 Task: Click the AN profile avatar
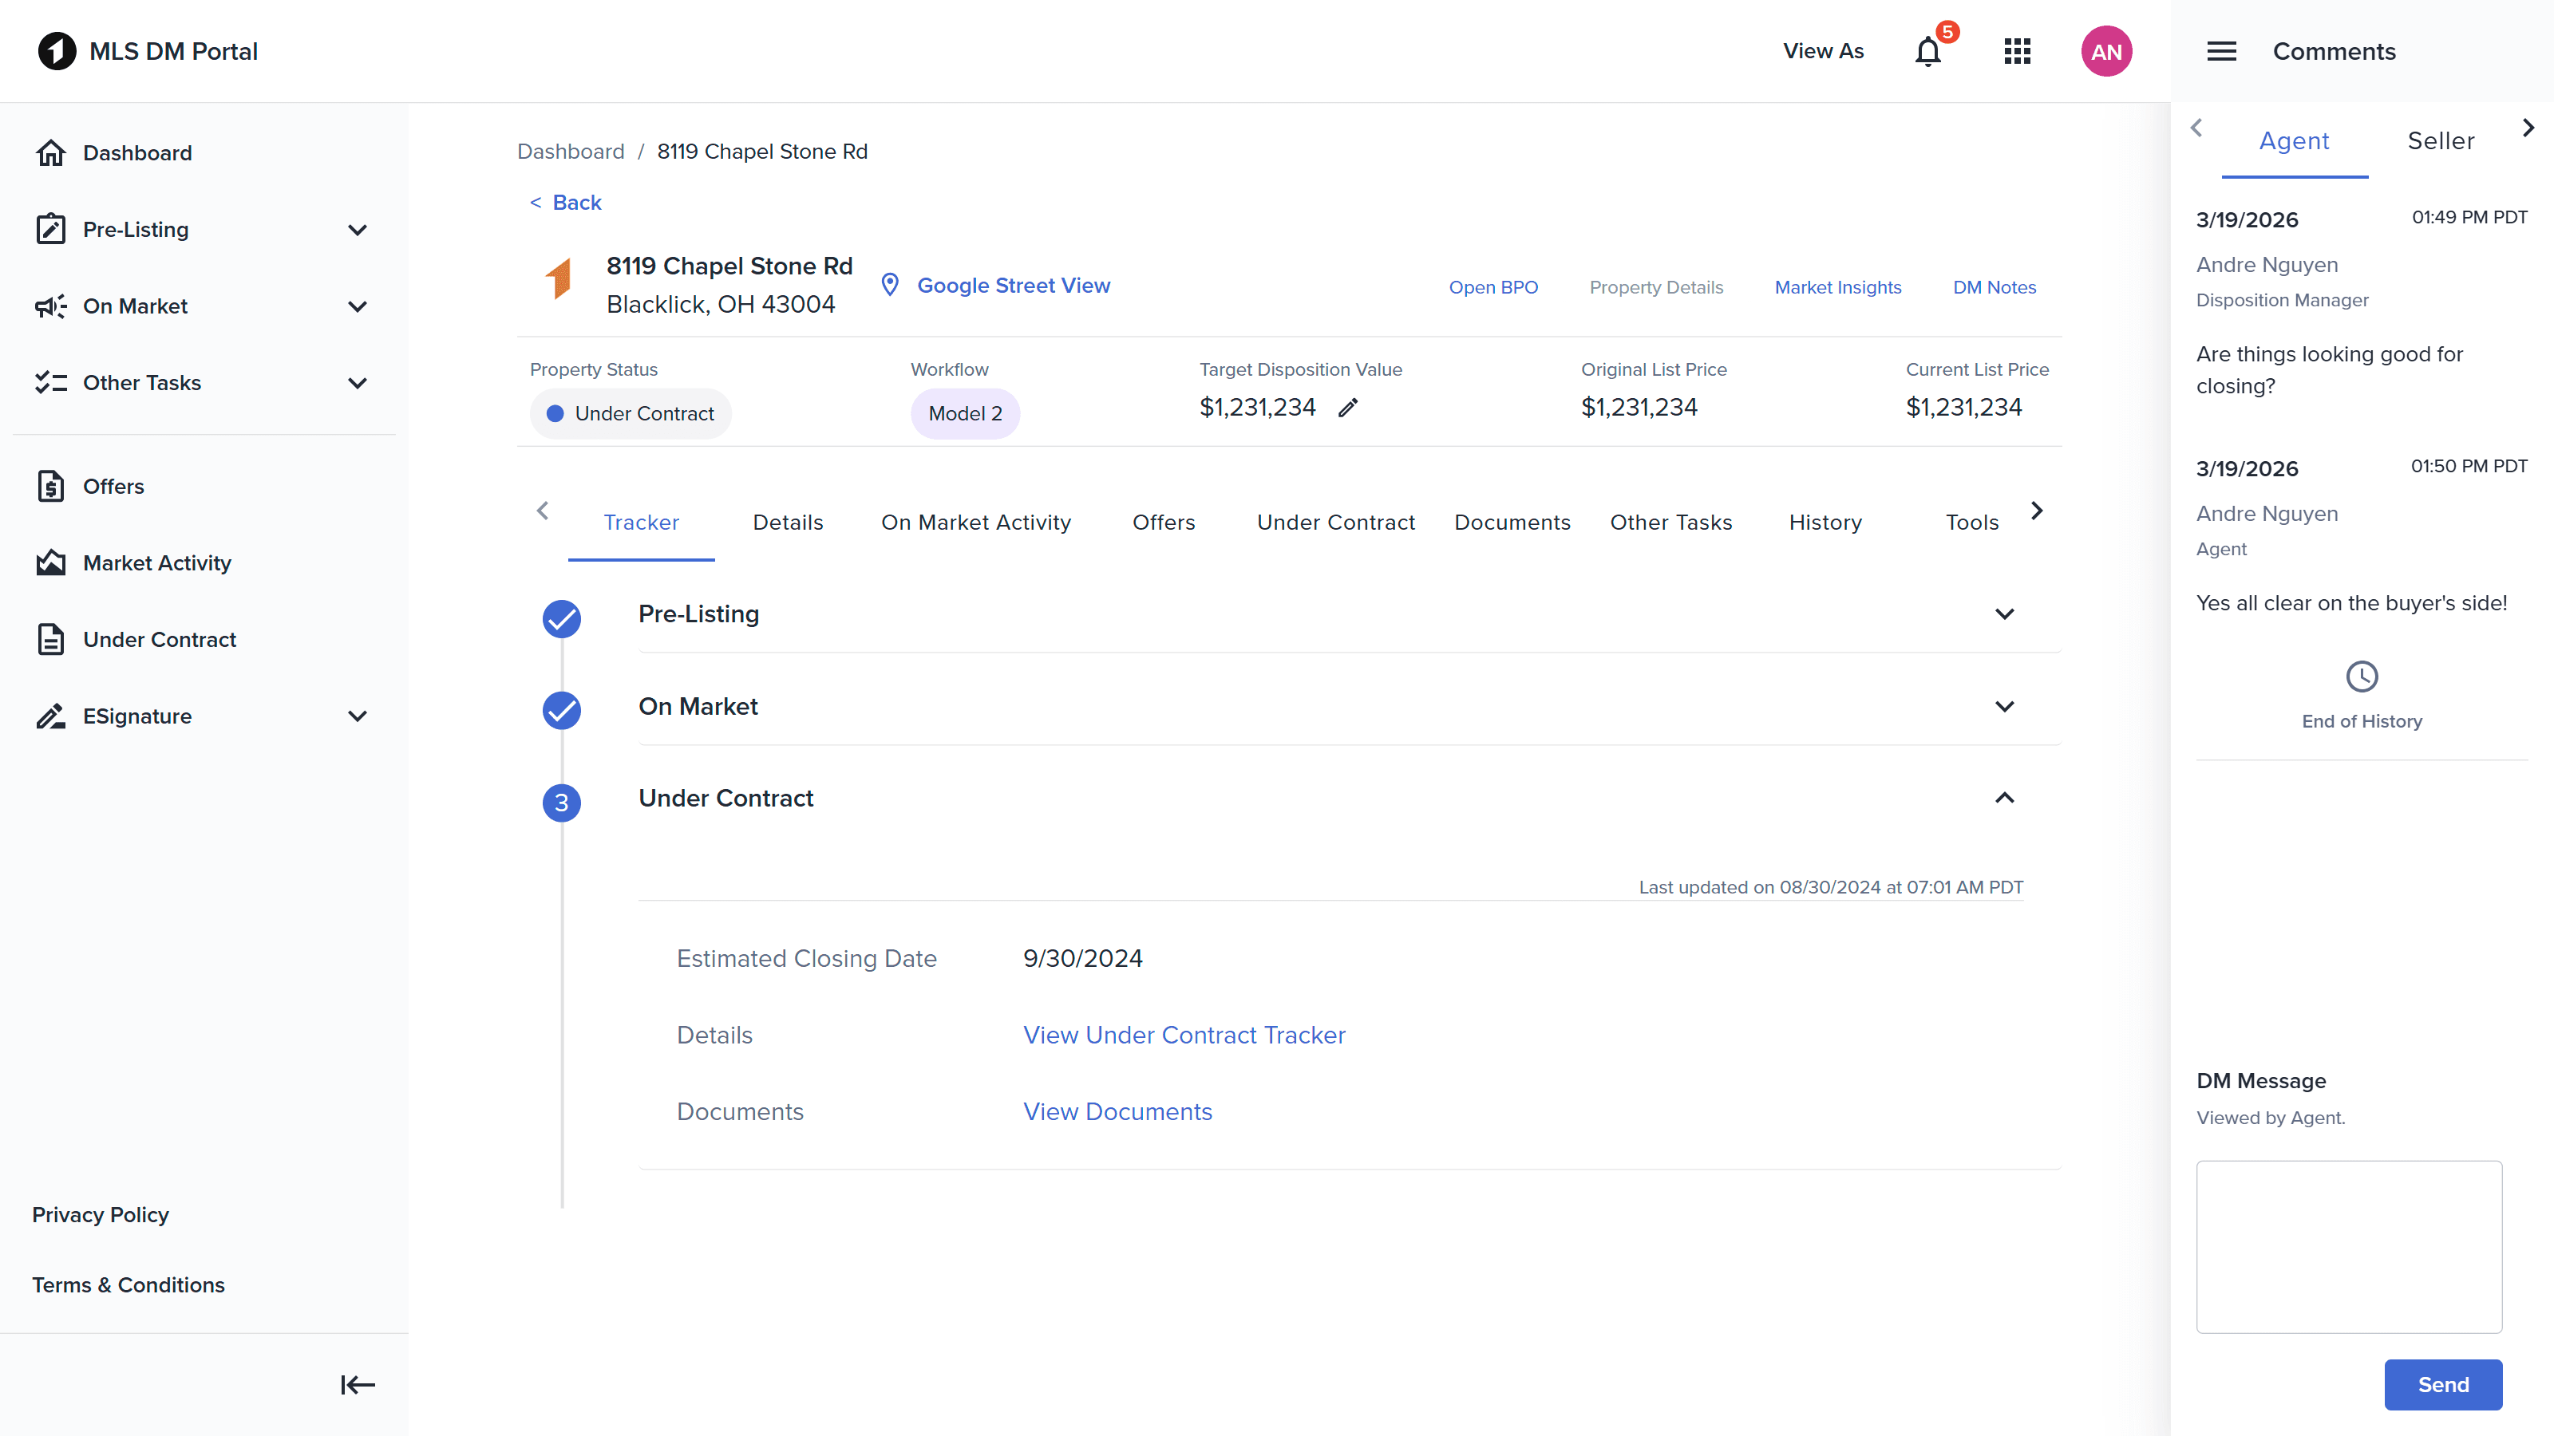pos(2107,50)
